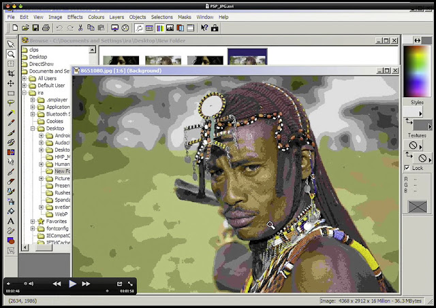Pick a colour from the rainbow colour picker

pyautogui.click(x=418, y=71)
